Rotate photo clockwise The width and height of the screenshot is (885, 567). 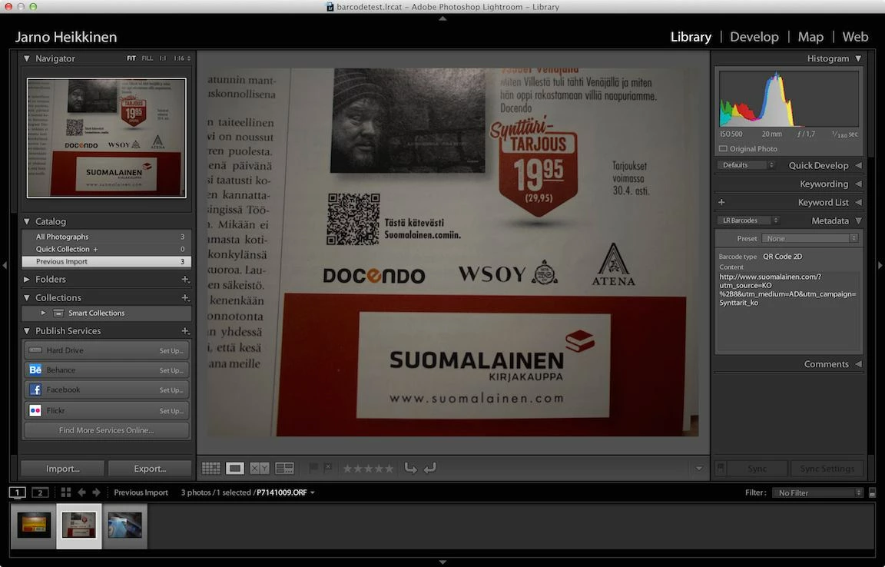tap(430, 468)
